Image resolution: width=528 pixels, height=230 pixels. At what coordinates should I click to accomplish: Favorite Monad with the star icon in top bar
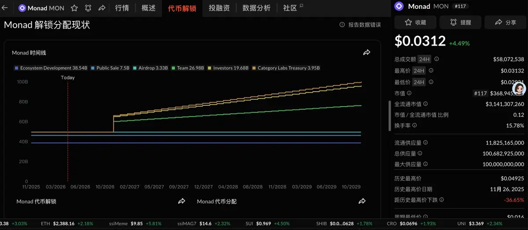click(x=74, y=8)
